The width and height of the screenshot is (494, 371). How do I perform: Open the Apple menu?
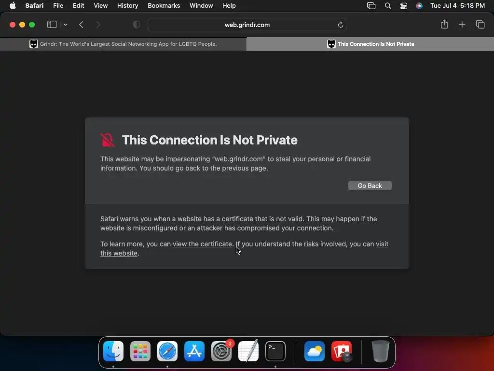(x=13, y=6)
